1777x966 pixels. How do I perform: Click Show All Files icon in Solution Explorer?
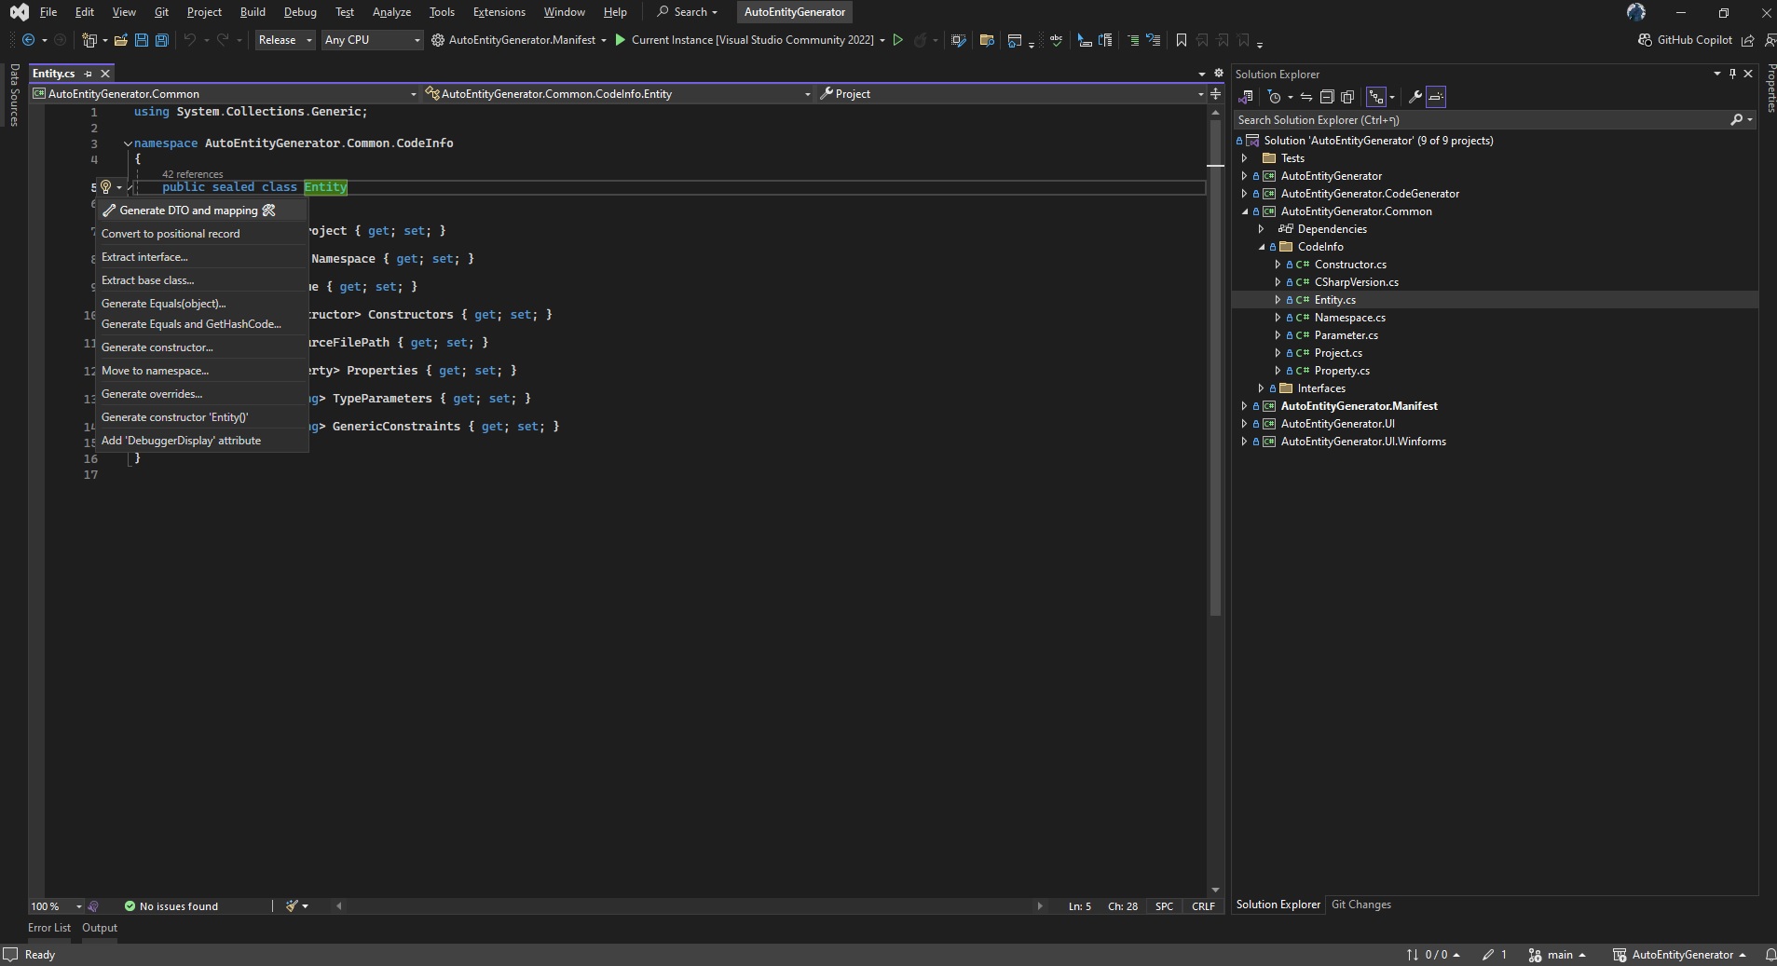[1347, 97]
